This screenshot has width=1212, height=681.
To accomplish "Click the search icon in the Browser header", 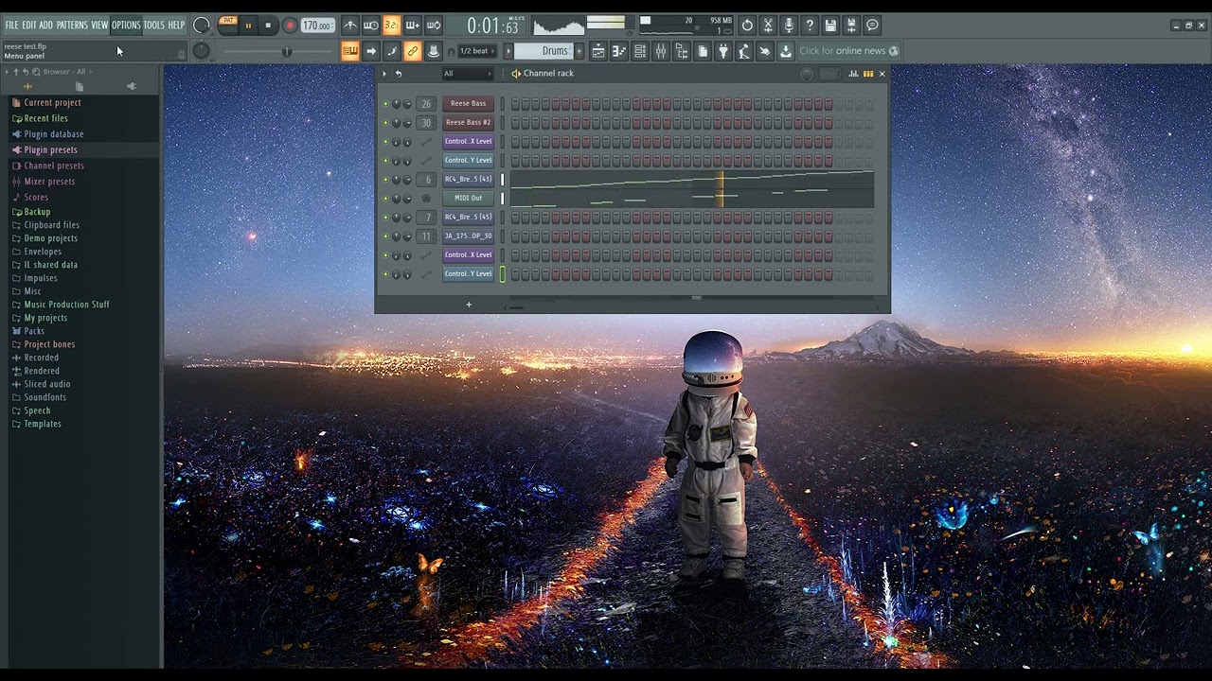I will (x=36, y=72).
